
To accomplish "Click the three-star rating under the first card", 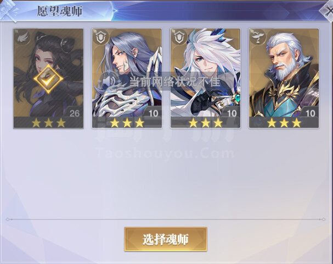I will (x=48, y=123).
